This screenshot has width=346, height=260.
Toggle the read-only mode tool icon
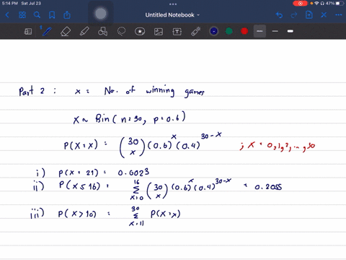28,31
